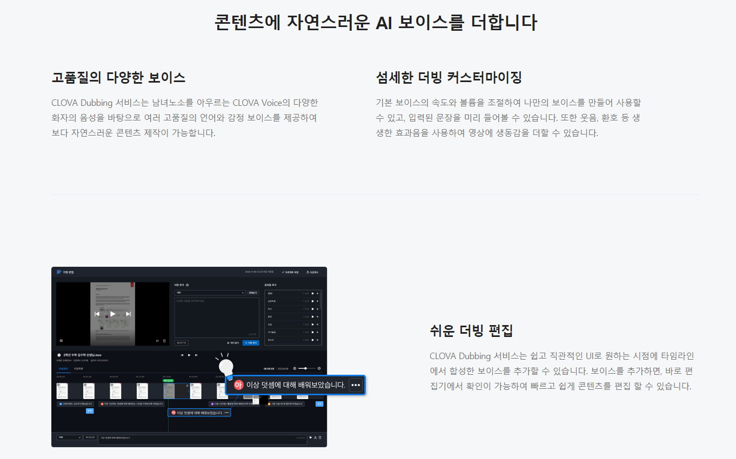736x459 pixels.
Task: Click the next button above the timeline
Action: tap(196, 355)
